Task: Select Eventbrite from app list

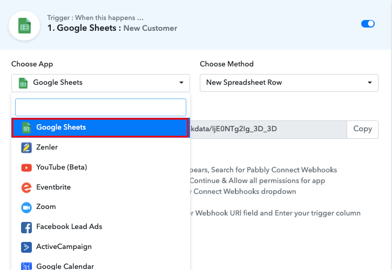Action: [x=100, y=187]
